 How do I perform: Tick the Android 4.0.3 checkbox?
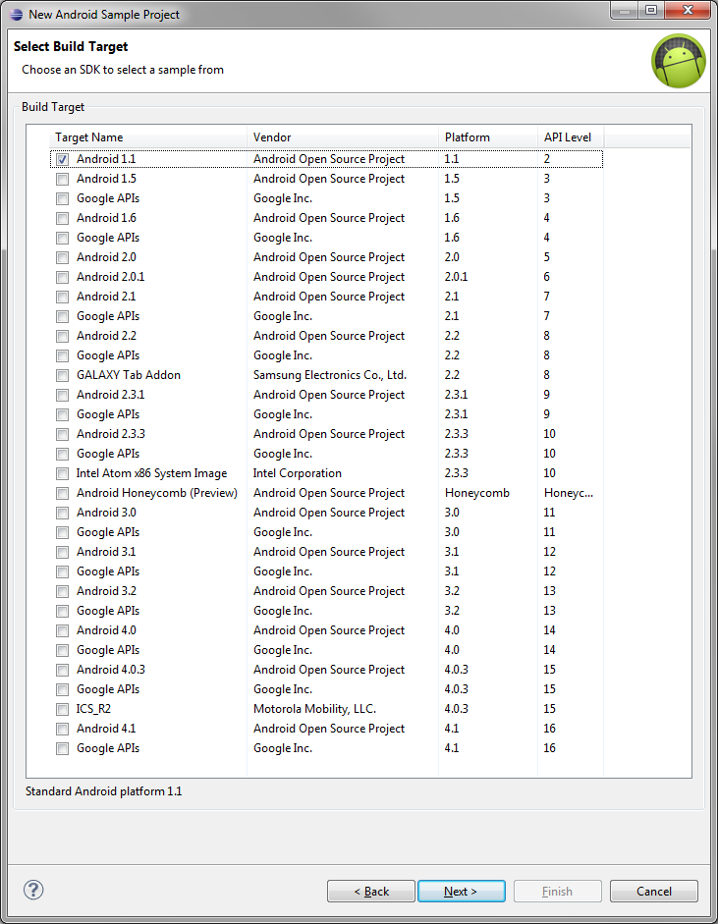coord(63,670)
